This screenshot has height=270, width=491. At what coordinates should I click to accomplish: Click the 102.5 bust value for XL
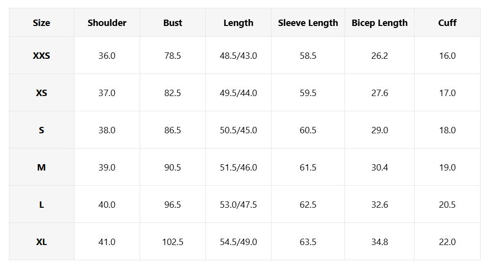(x=172, y=242)
